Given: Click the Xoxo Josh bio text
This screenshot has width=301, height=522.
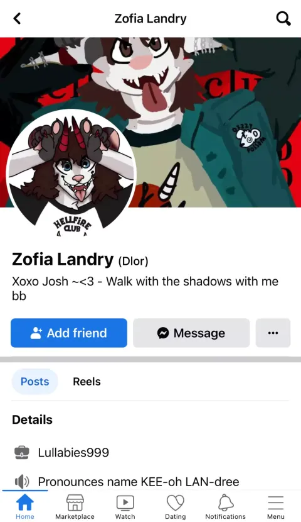Looking at the screenshot, I should [x=145, y=289].
